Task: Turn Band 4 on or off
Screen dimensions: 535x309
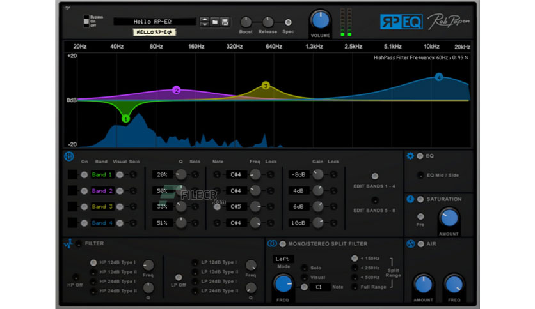Action: (x=84, y=223)
